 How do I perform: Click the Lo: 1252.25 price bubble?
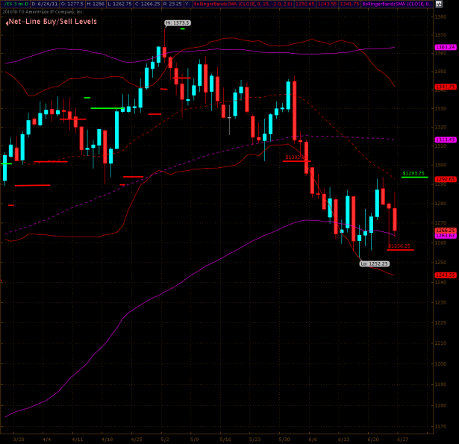click(373, 263)
